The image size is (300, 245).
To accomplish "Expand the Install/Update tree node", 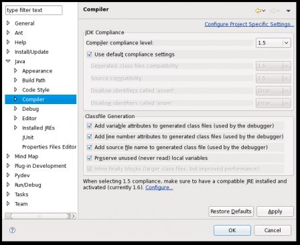I will click(x=8, y=52).
